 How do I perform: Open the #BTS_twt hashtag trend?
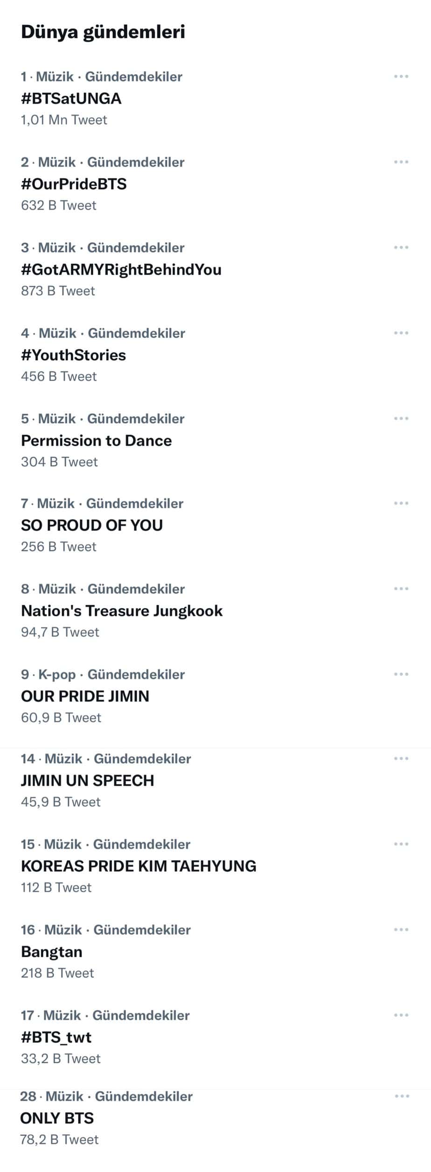coord(56,1037)
